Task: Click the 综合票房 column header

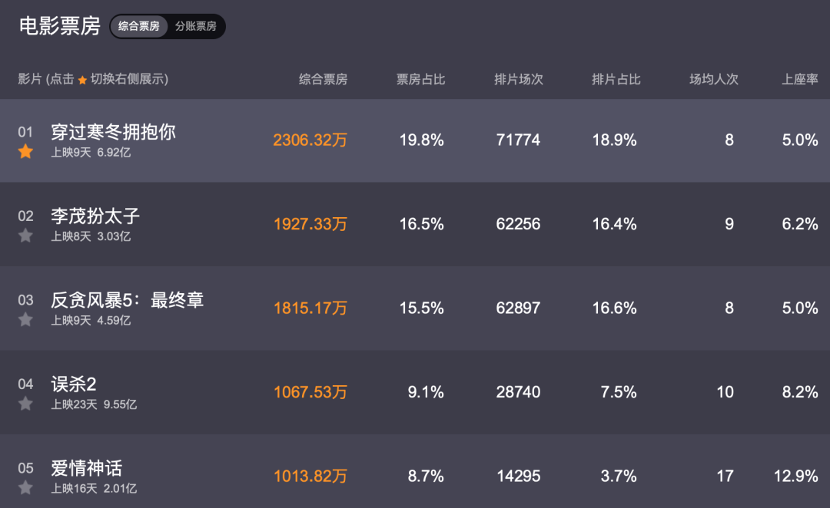Action: pos(323,79)
